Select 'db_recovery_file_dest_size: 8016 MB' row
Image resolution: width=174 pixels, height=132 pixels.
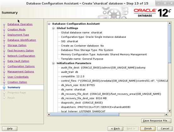pyautogui.click(x=84, y=98)
